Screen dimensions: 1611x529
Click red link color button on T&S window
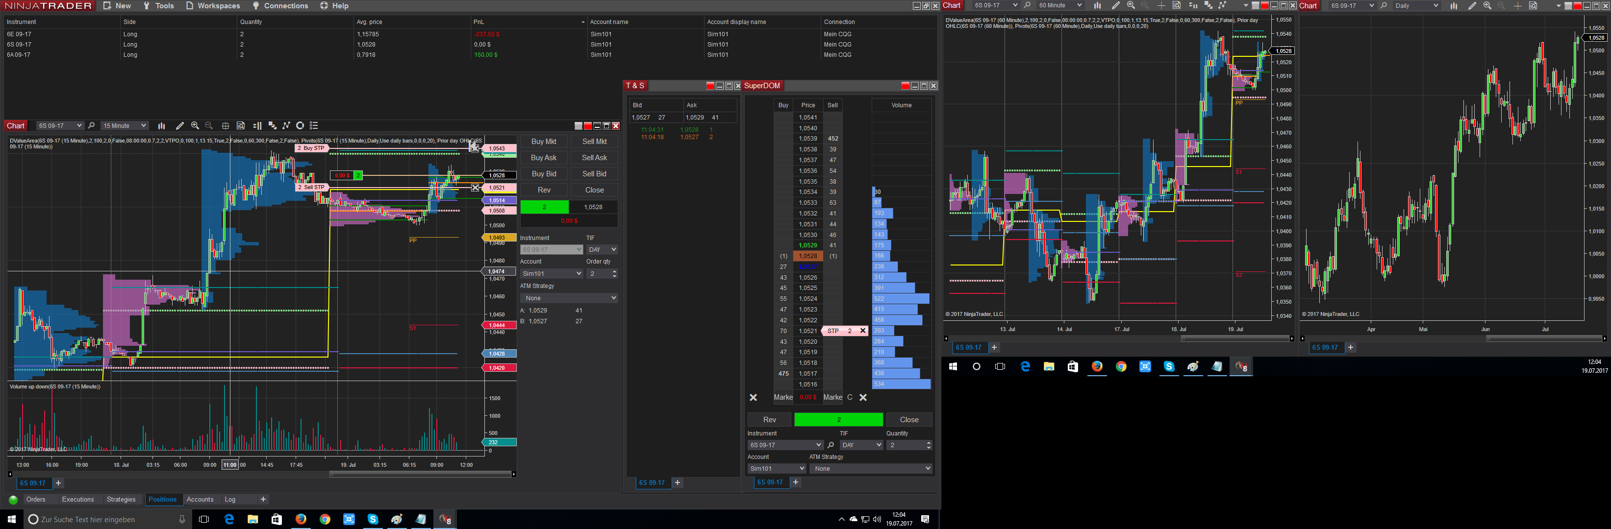(x=710, y=86)
